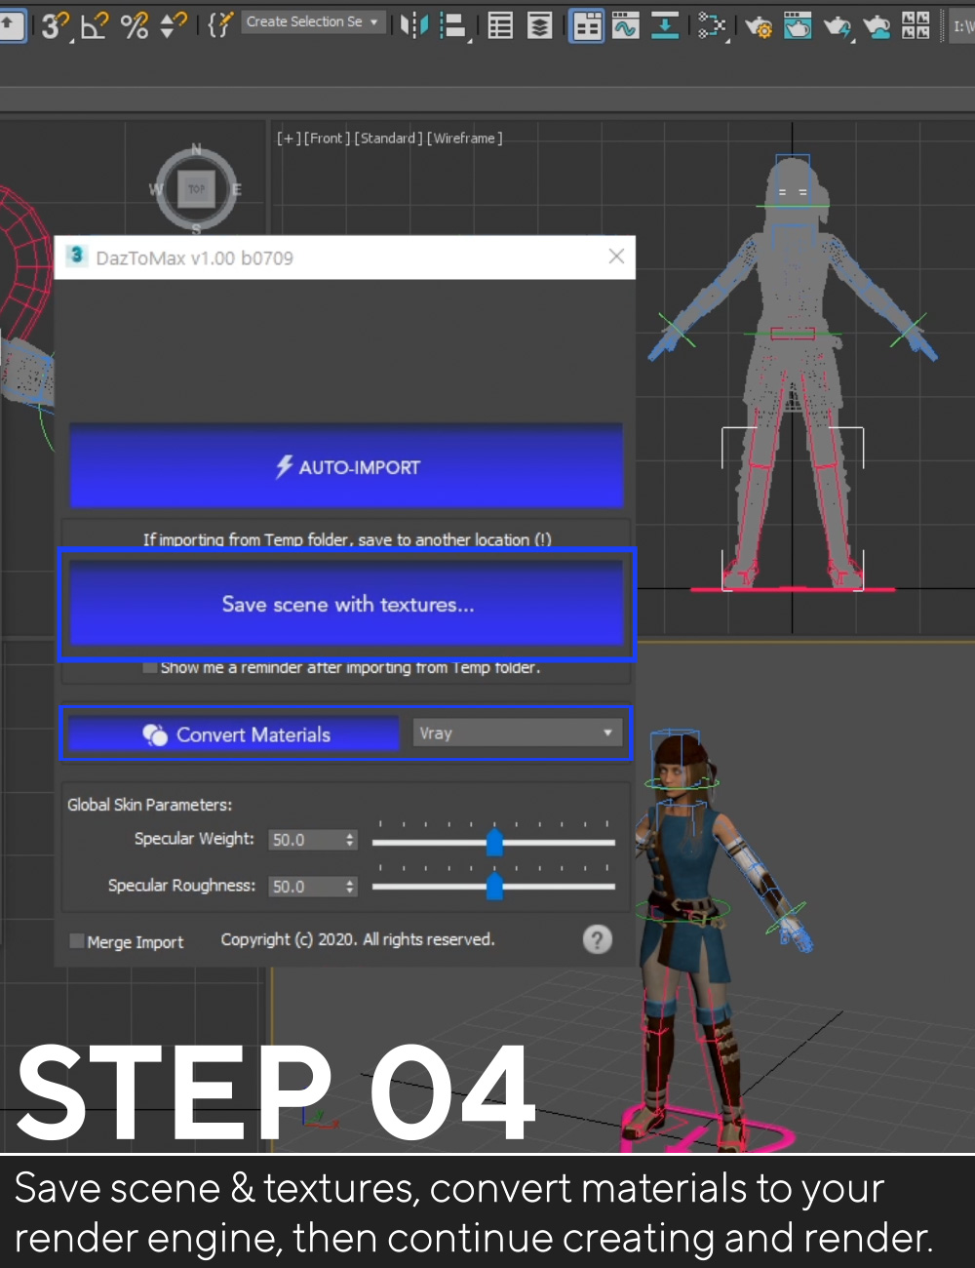The width and height of the screenshot is (975, 1268).
Task: Click the Convert Materials button
Action: (x=233, y=734)
